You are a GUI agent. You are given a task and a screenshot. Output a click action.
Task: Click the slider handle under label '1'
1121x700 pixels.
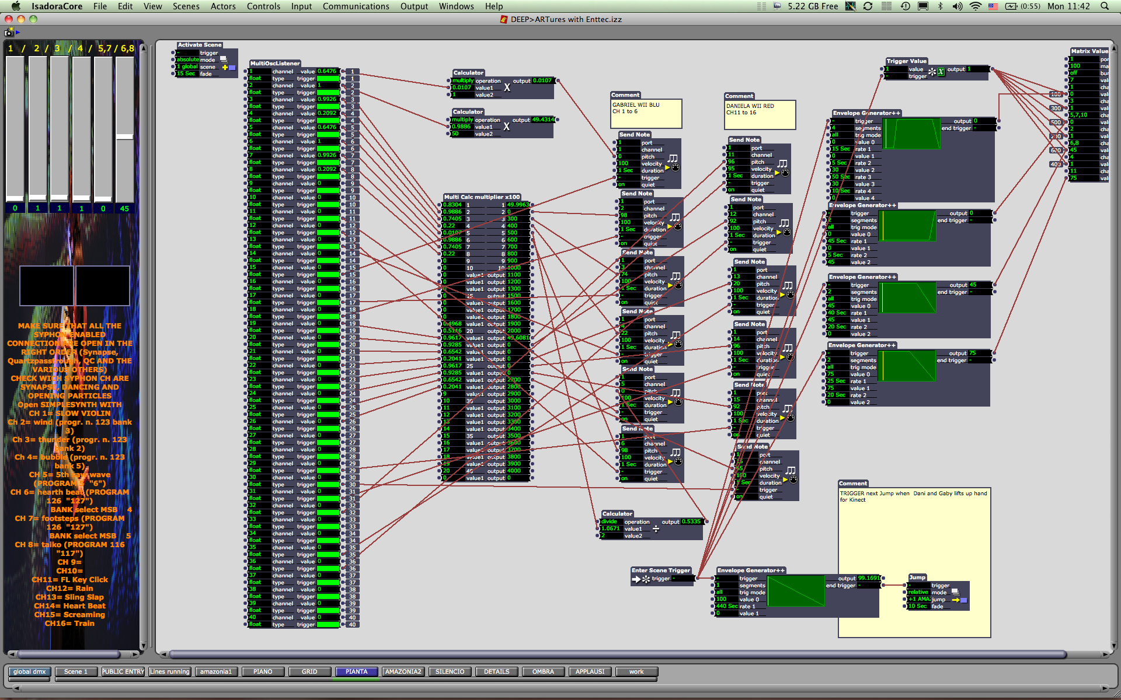[15, 199]
